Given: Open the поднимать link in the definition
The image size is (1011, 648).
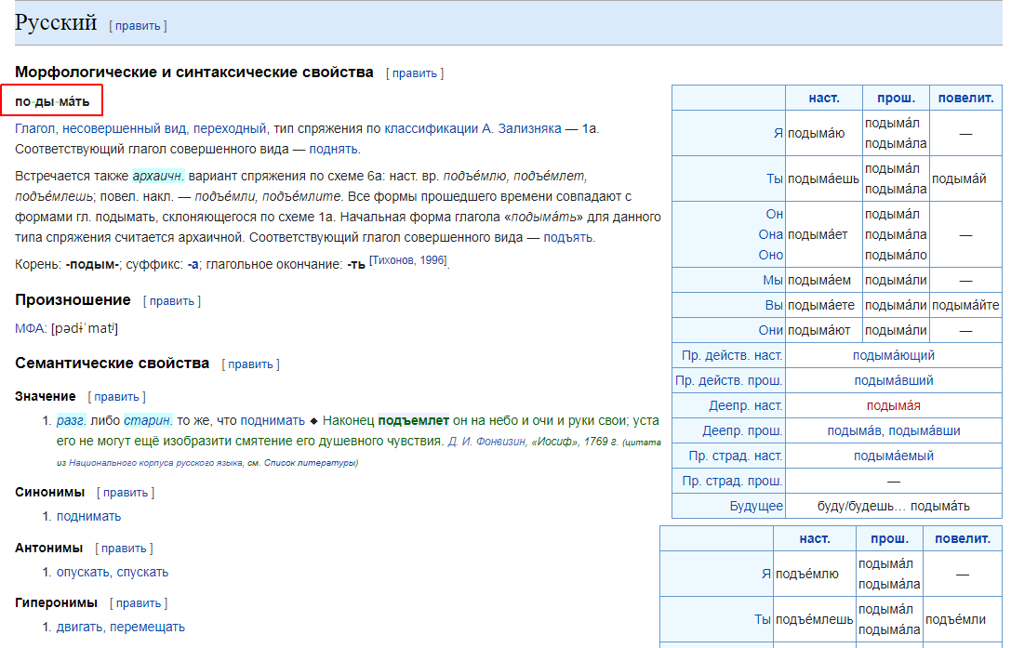Looking at the screenshot, I should click(273, 420).
